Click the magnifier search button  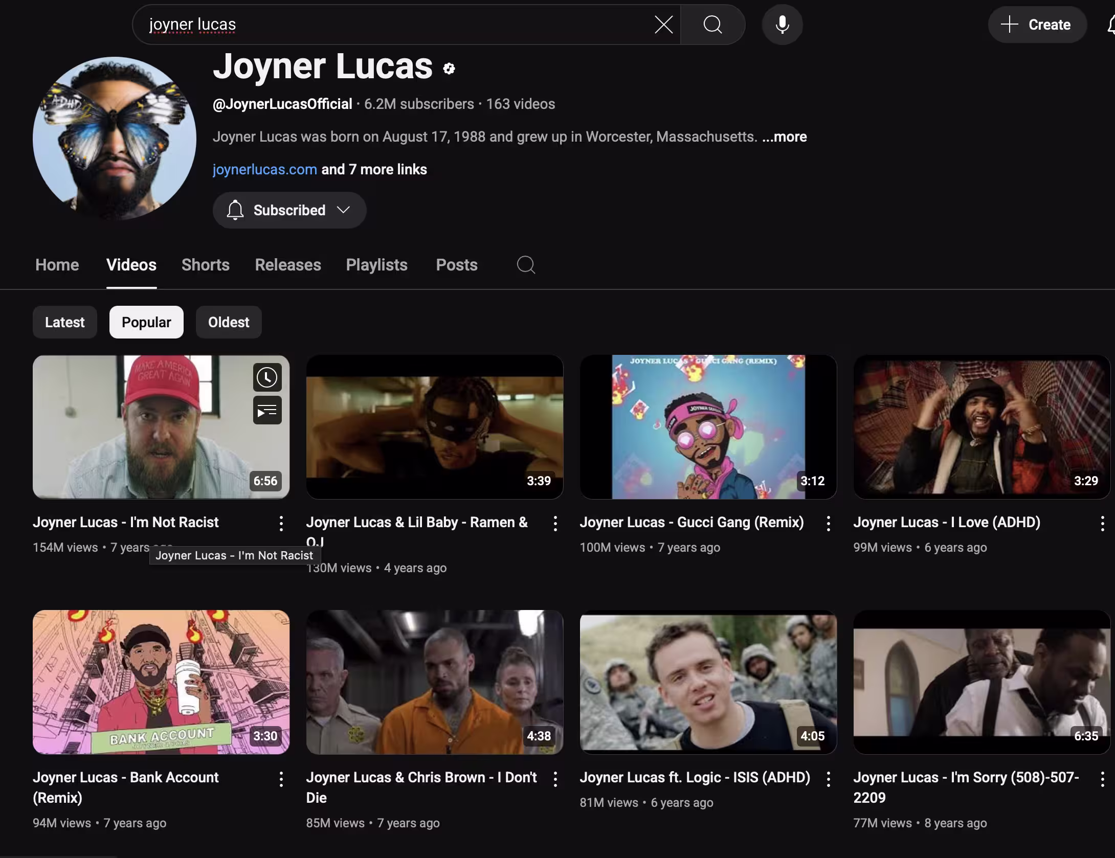pos(712,25)
